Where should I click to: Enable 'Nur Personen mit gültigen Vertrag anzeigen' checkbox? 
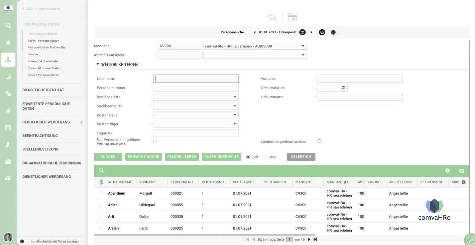point(155,142)
